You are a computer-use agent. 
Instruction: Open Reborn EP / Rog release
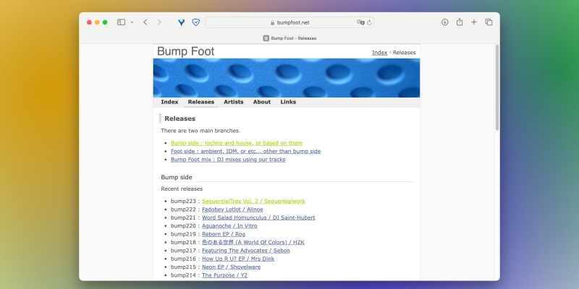coord(225,234)
